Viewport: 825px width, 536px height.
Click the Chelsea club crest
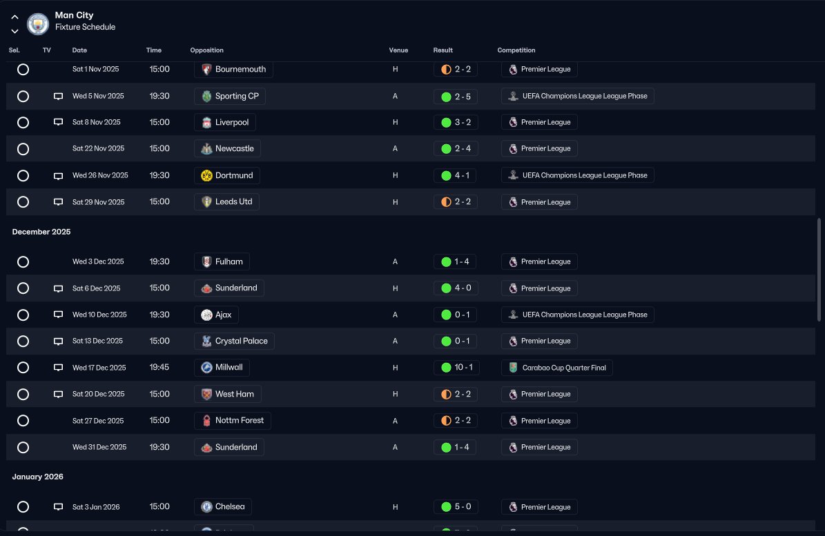(x=207, y=506)
